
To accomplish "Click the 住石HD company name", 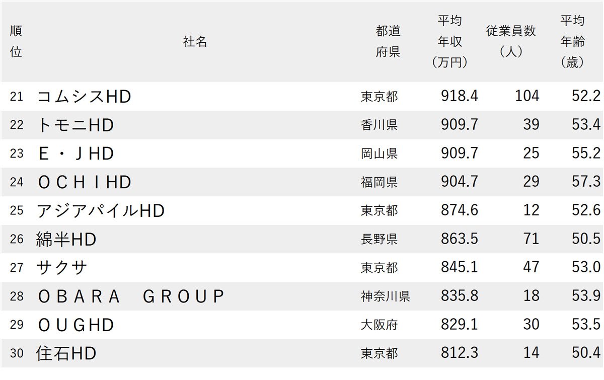I will tap(66, 353).
